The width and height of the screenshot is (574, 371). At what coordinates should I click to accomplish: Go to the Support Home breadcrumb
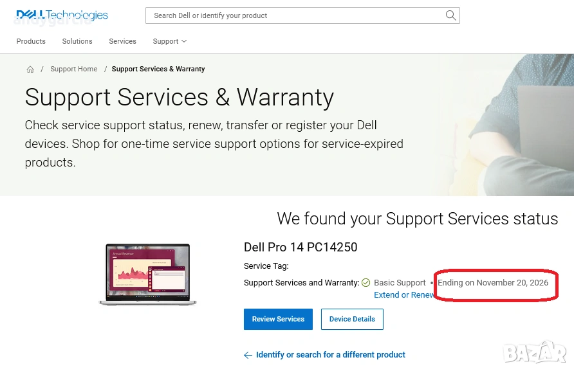point(74,69)
